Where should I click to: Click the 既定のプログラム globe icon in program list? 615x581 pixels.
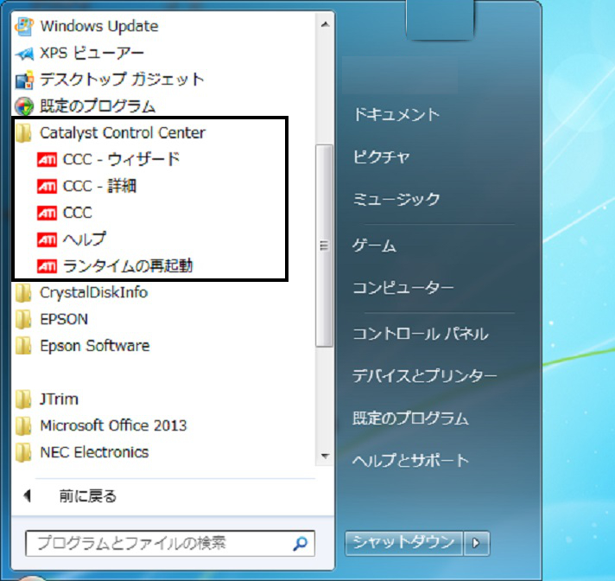click(24, 106)
